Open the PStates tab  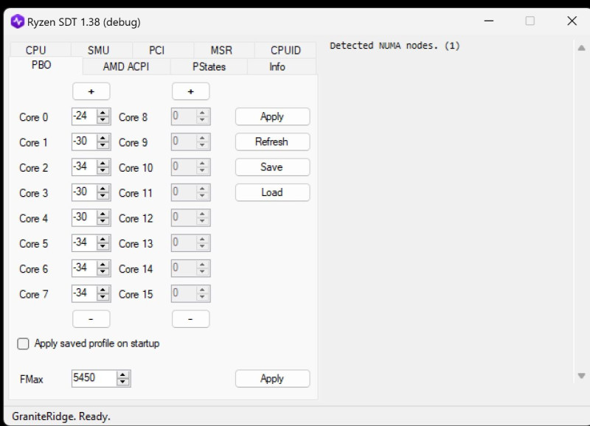(x=209, y=66)
